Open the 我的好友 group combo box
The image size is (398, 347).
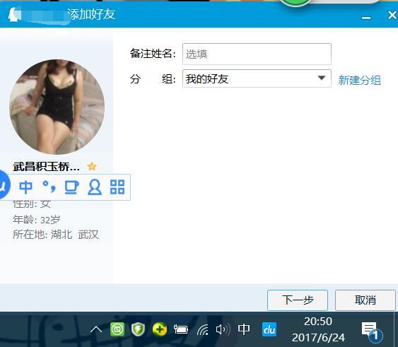pyautogui.click(x=257, y=78)
